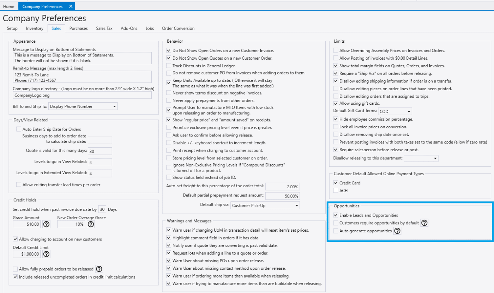Open help for fully prepaid orders release setting
Viewport: 494px width, 293px height.
99,269
